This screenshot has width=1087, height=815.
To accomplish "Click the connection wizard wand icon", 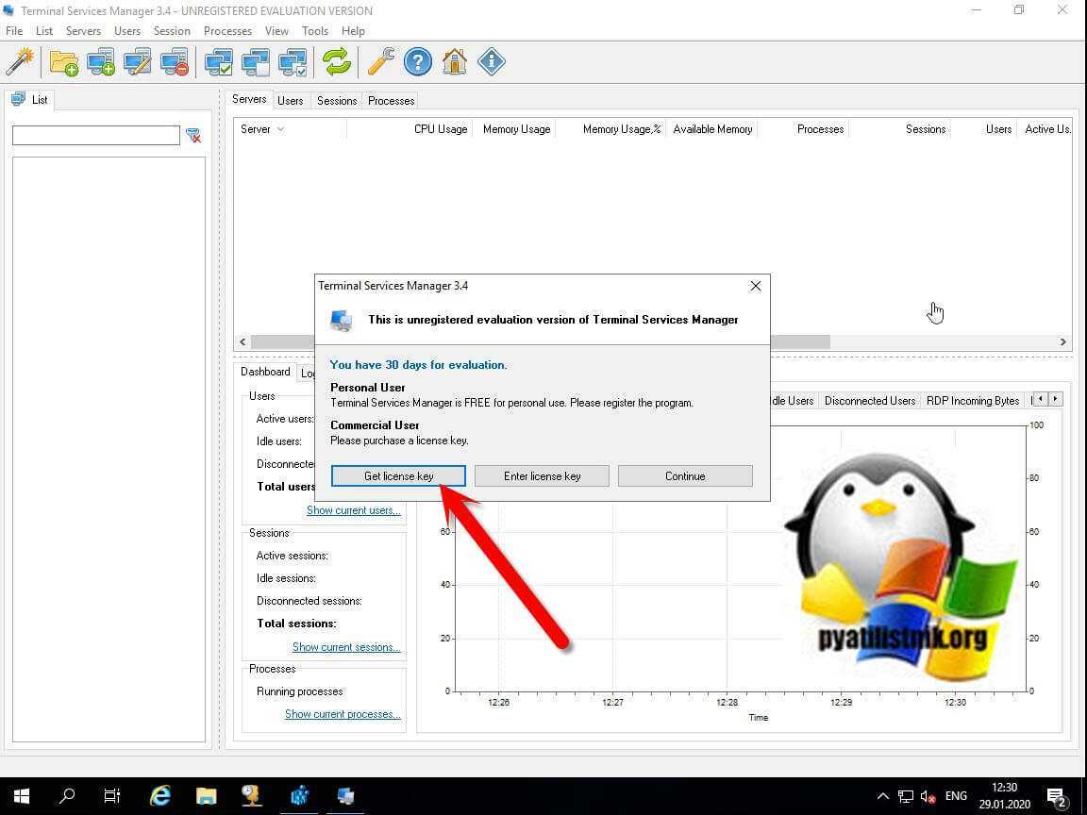I will click(x=20, y=62).
